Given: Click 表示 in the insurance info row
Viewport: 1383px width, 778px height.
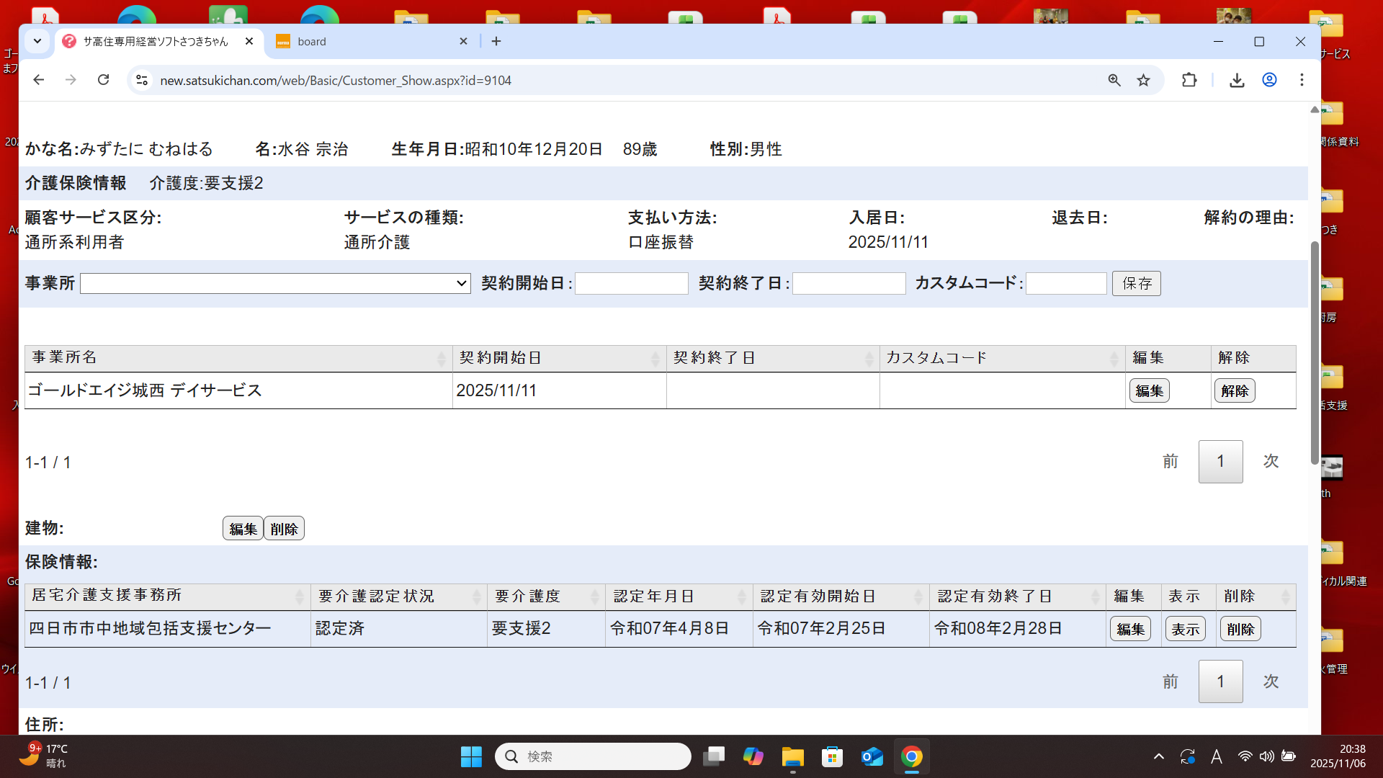Looking at the screenshot, I should [1185, 629].
